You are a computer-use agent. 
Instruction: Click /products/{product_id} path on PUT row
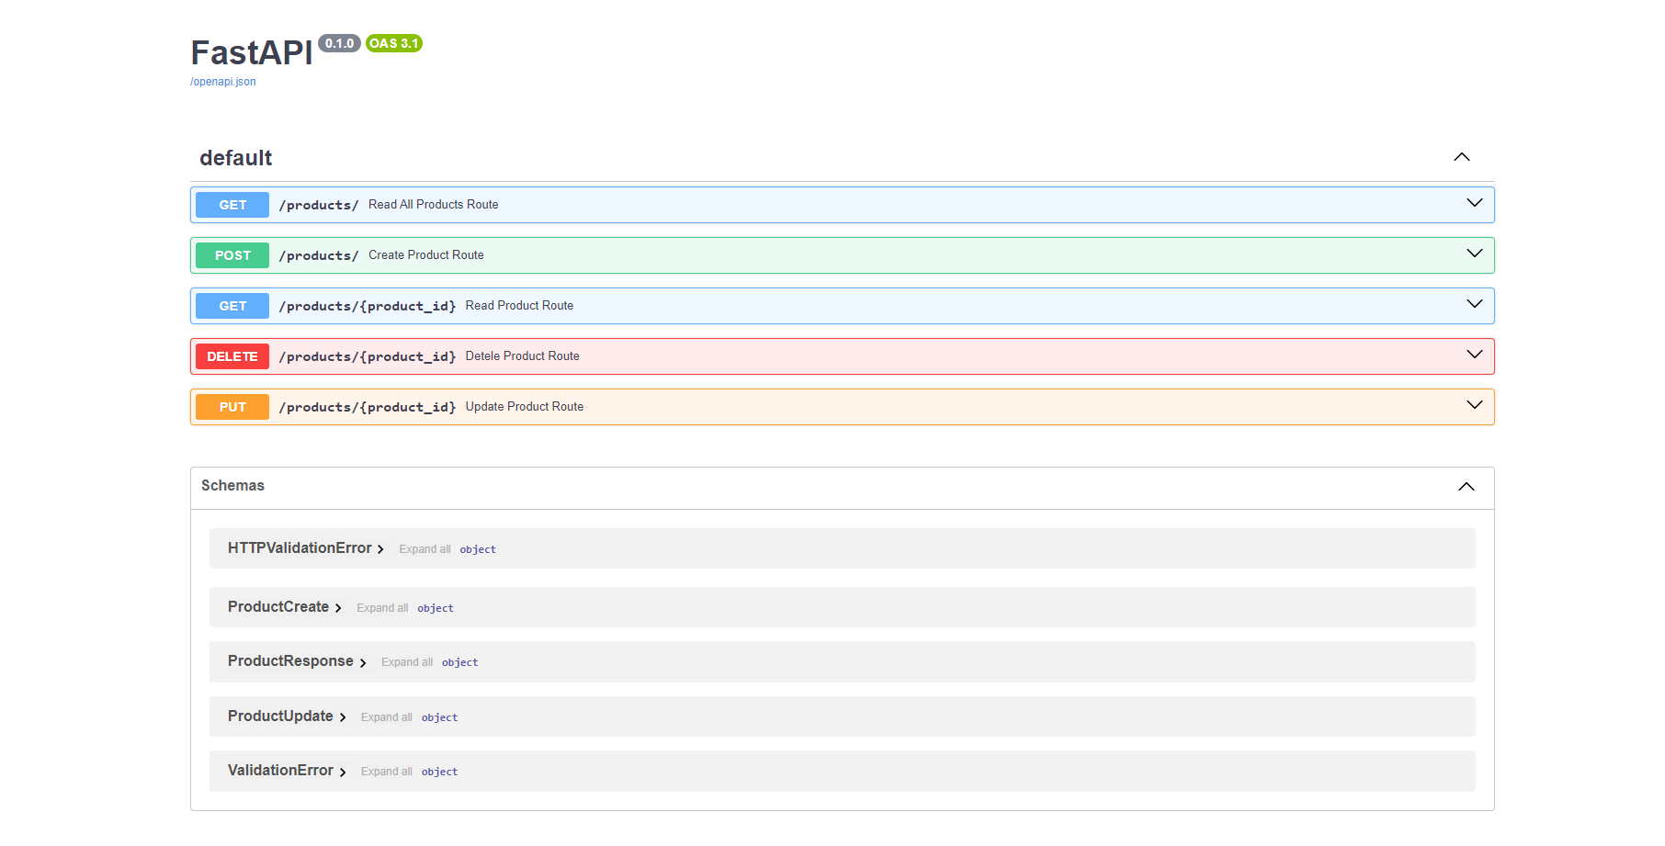click(368, 407)
